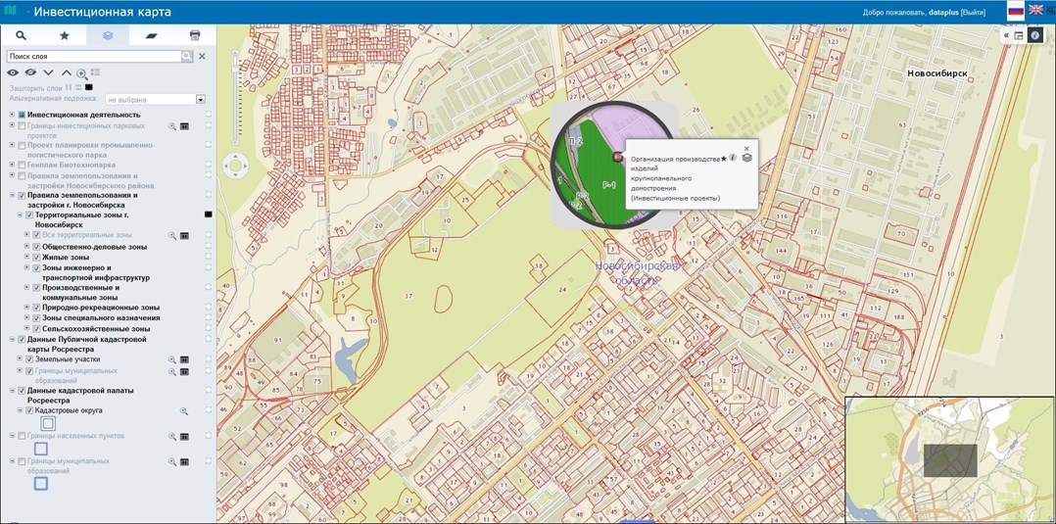Toggle 'Границы инвестиционных парковых проектов' checkbox

click(23, 126)
